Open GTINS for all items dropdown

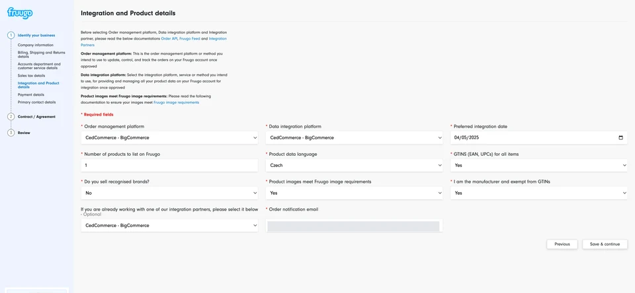538,165
